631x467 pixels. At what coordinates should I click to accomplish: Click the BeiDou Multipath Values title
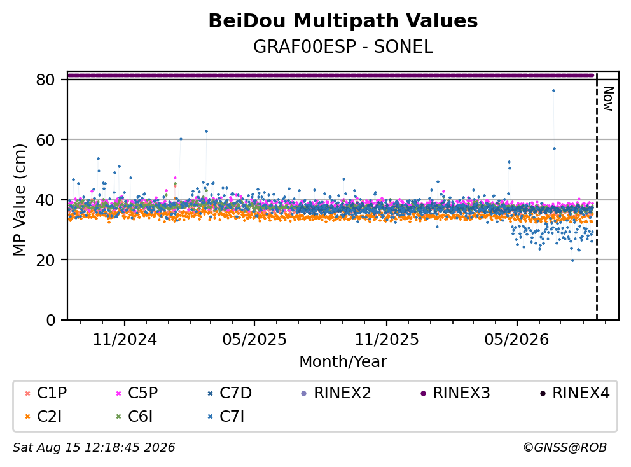343,21
